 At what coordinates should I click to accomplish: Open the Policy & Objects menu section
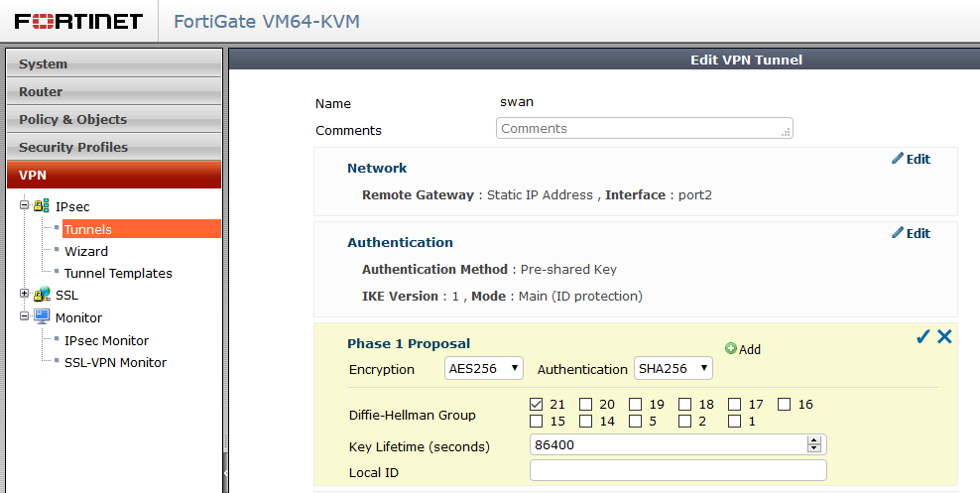(113, 119)
